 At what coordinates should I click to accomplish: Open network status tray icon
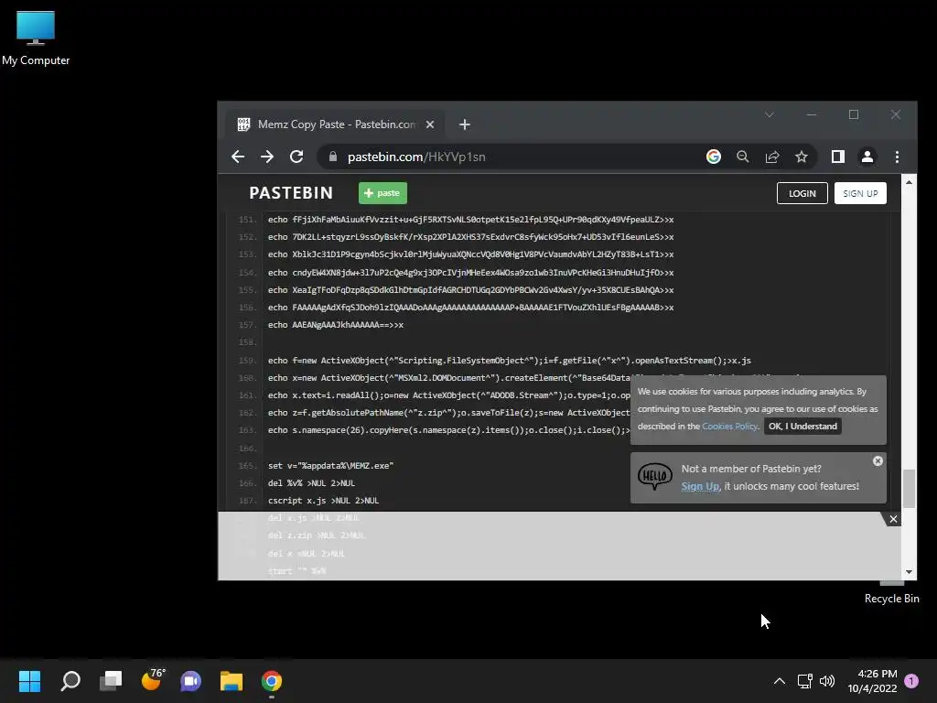click(804, 681)
